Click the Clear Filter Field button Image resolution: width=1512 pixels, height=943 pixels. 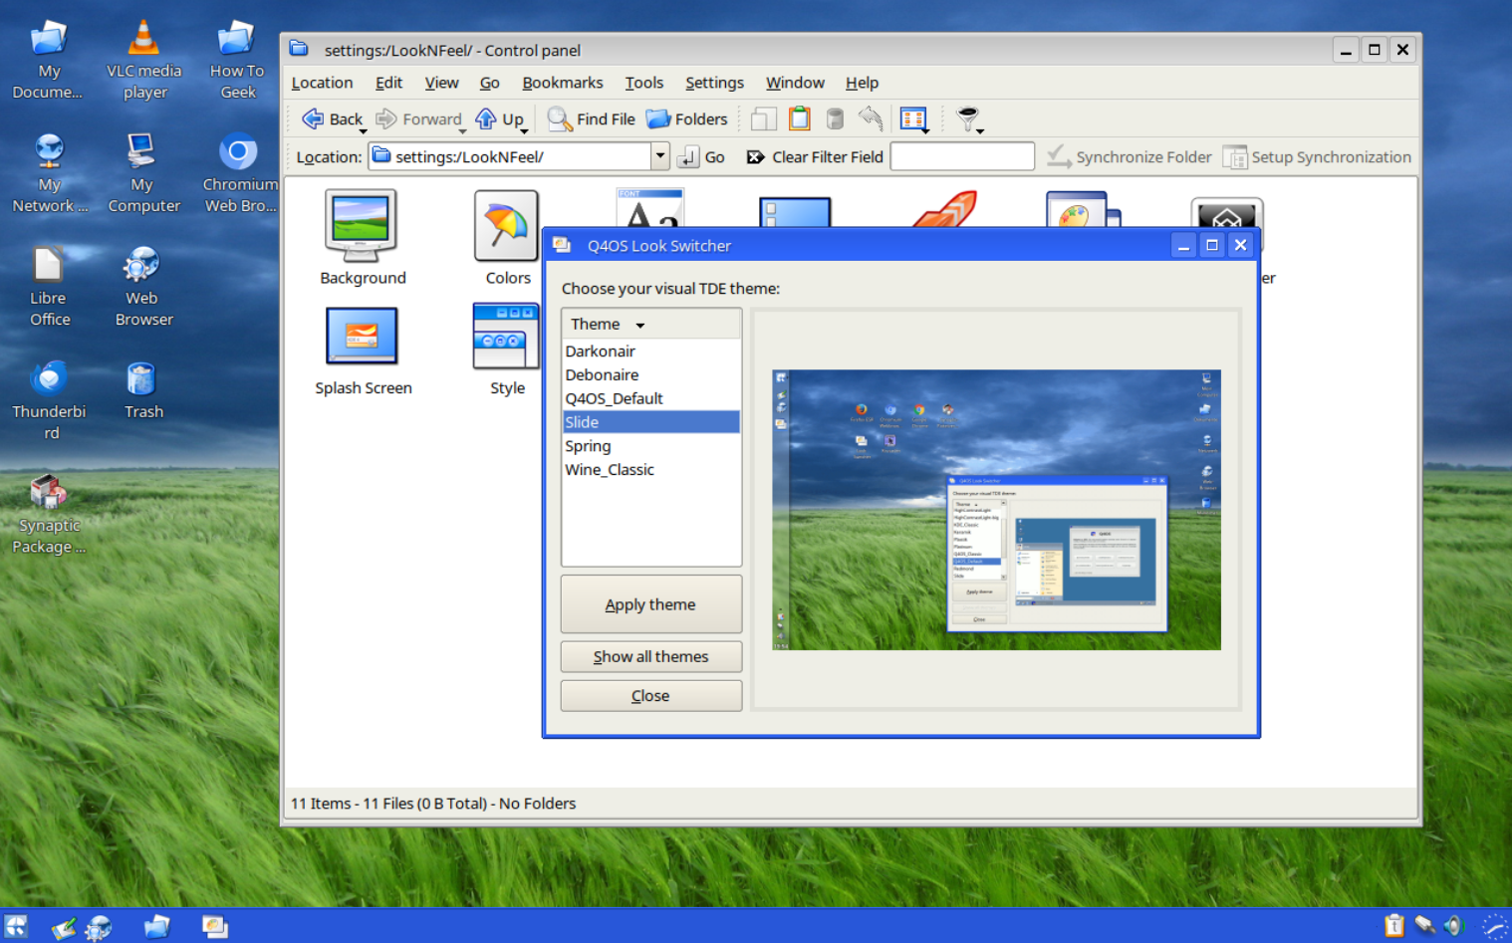[x=815, y=156]
